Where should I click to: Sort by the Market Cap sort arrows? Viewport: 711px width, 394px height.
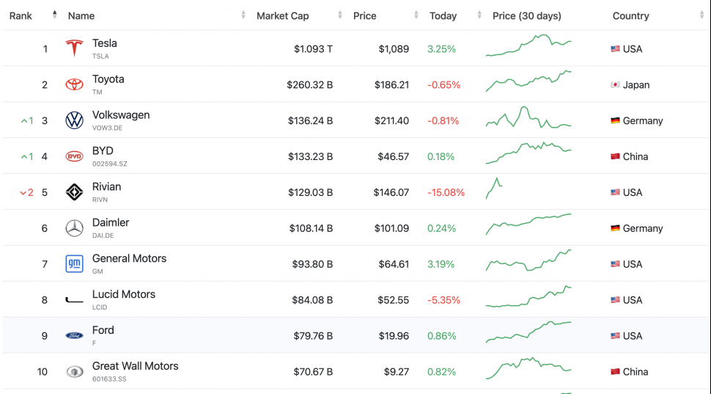coord(339,15)
